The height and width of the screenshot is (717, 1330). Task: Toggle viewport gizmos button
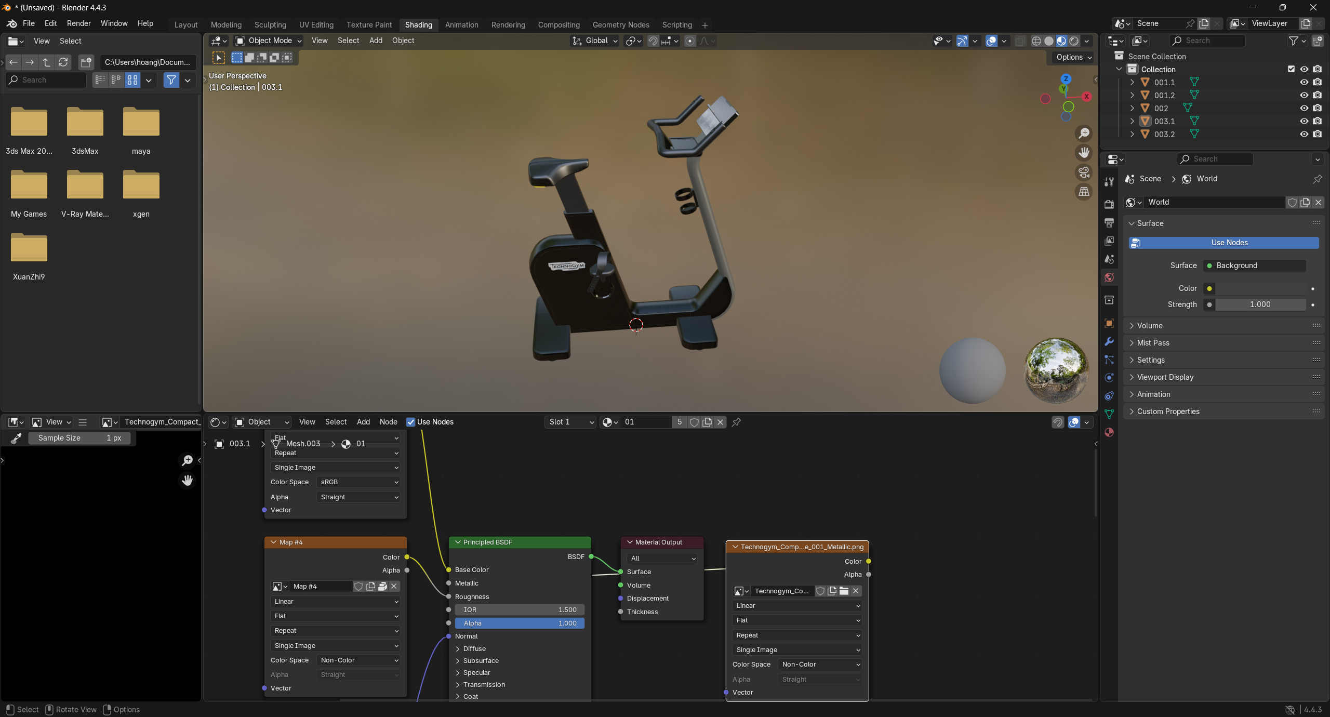click(x=962, y=41)
